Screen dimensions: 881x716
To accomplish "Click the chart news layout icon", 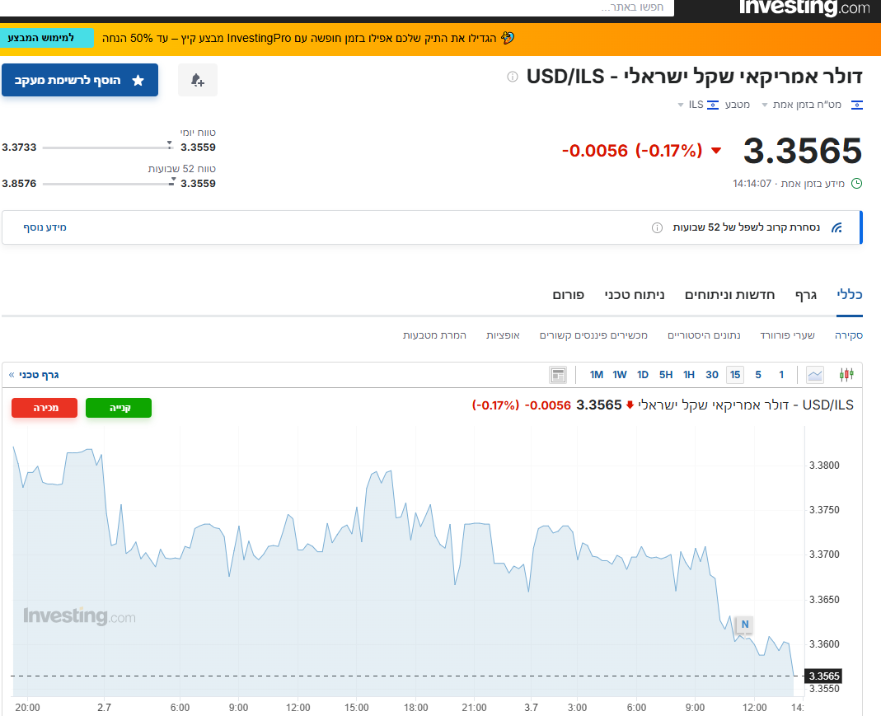I will pyautogui.click(x=558, y=375).
